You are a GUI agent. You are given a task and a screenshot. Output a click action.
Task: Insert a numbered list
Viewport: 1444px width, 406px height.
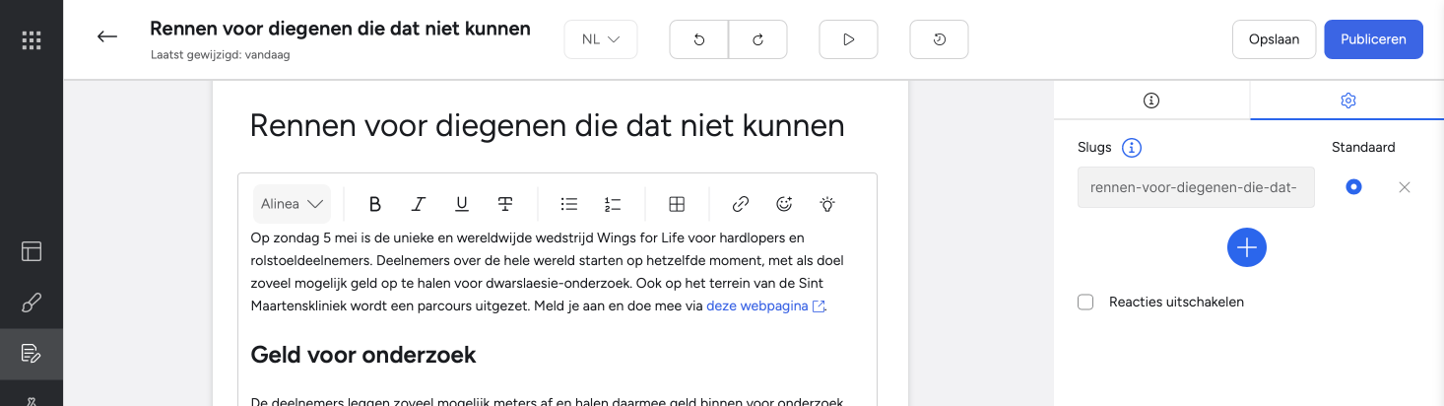coord(613,204)
